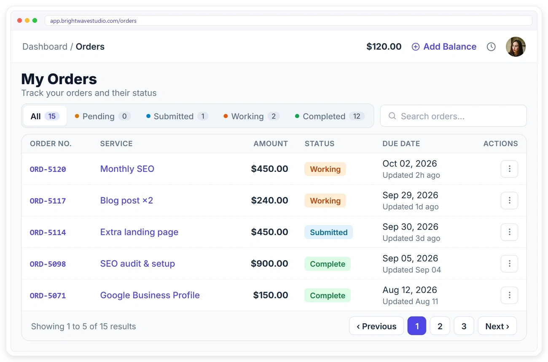Switch to the Completed tab
The width and height of the screenshot is (548, 362).
point(330,116)
